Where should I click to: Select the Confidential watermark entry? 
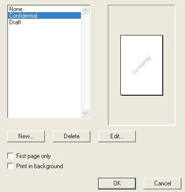tap(44, 16)
